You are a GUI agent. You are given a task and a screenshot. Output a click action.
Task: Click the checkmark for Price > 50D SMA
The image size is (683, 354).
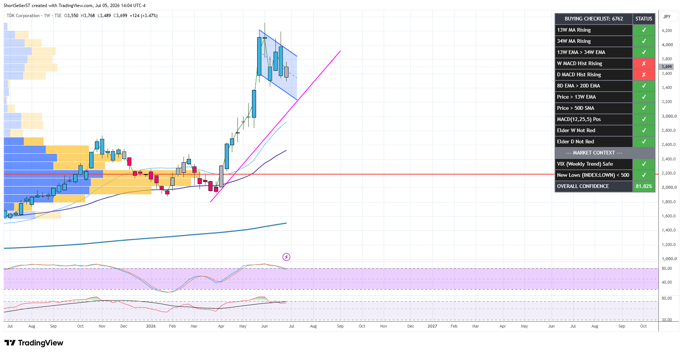644,108
